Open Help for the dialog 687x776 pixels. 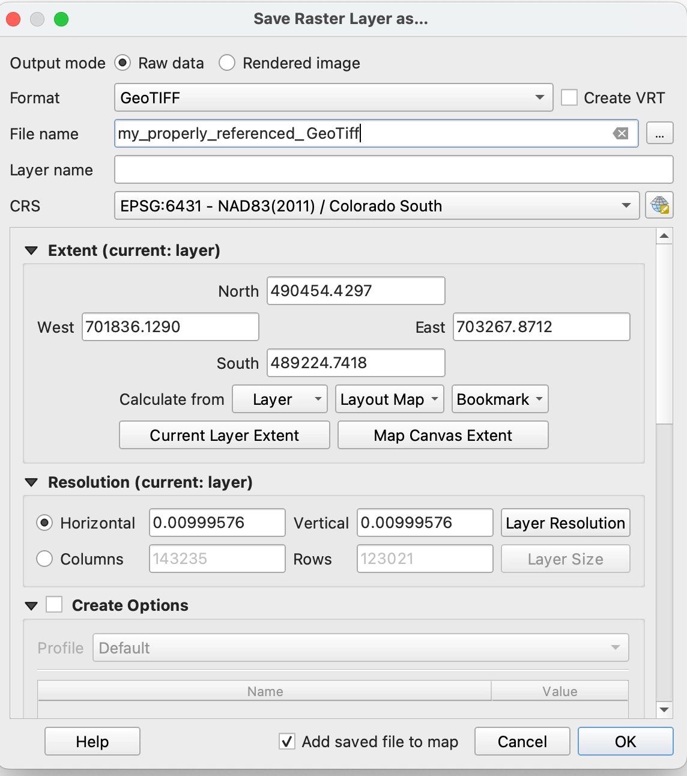(x=92, y=741)
